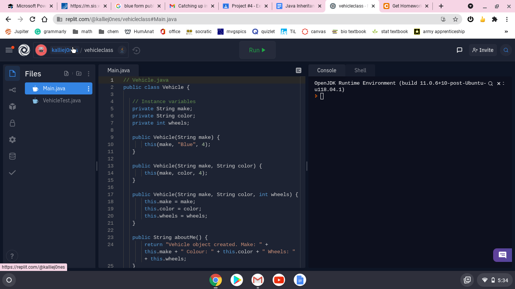Open the Settings gear in the sidebar
The image size is (515, 289).
tap(12, 140)
